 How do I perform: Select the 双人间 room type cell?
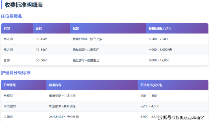click(x=8, y=50)
